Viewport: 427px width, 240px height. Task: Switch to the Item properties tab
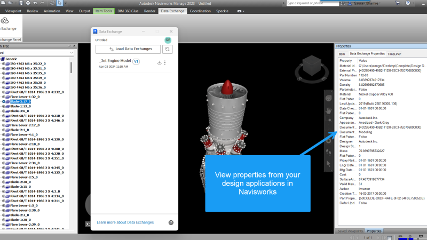click(x=342, y=54)
